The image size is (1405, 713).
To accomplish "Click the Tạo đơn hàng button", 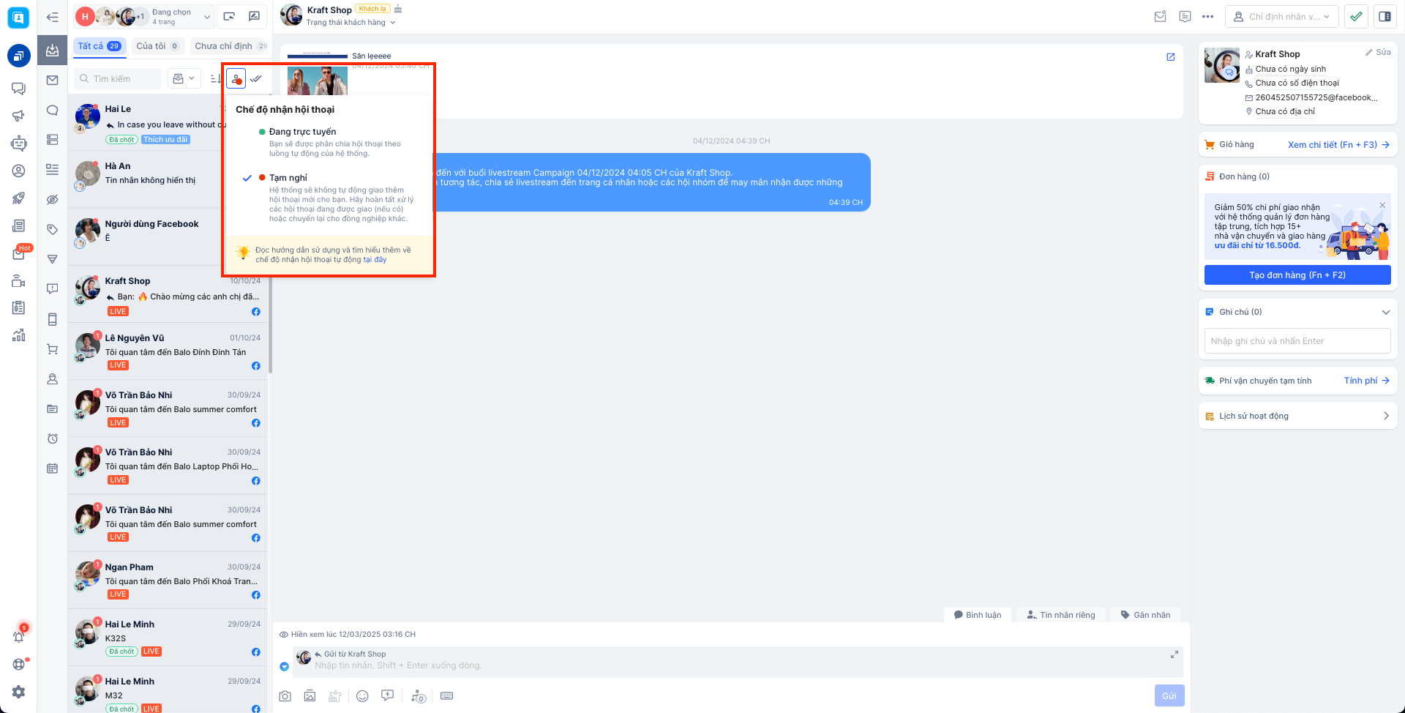I will [1297, 275].
